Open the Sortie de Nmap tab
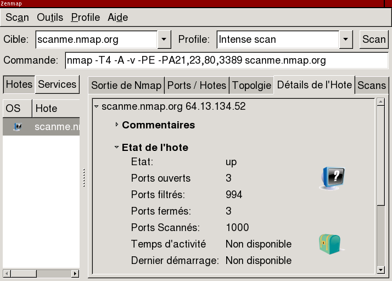The image size is (392, 281). 126,86
